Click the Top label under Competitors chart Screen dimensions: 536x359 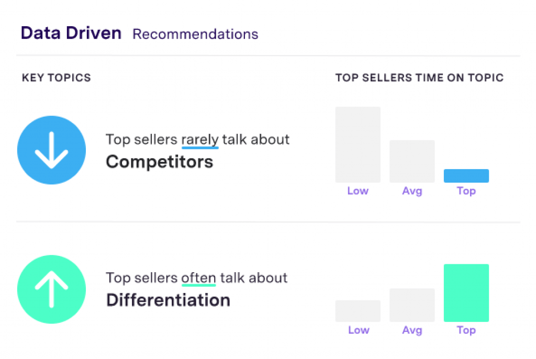tap(466, 191)
